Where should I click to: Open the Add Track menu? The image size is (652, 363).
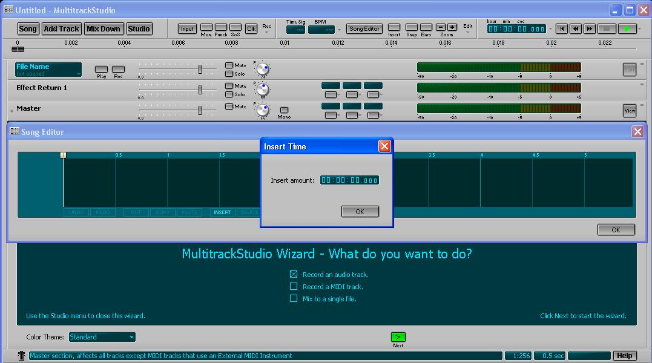click(62, 28)
